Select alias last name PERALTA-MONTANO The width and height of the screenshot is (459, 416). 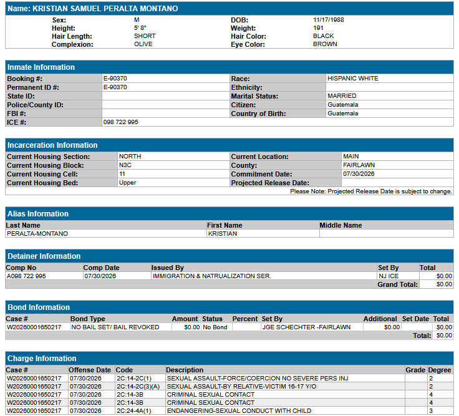pos(37,234)
